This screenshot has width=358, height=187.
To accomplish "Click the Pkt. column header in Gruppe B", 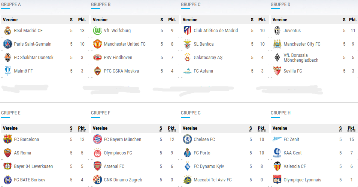I will (x=172, y=20).
